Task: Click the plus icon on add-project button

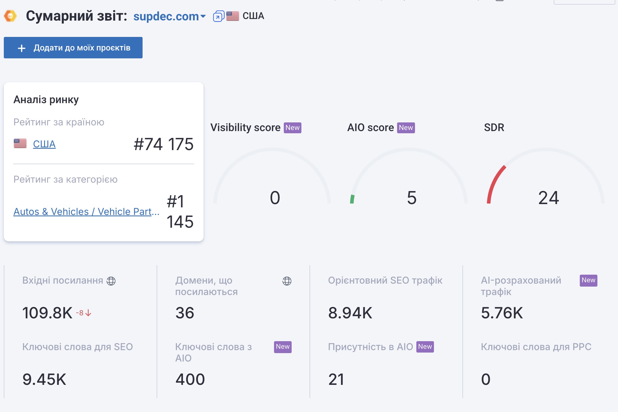Action: 22,48
